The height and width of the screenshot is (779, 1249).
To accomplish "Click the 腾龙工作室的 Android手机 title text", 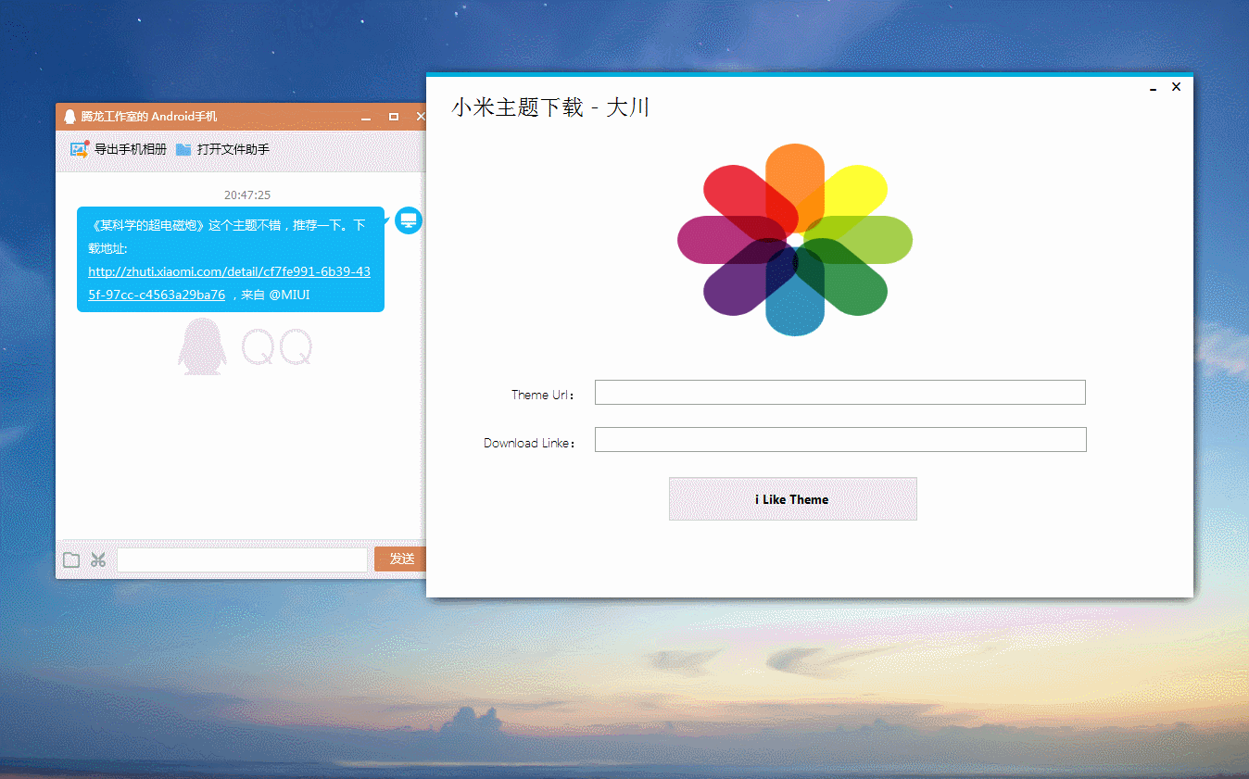I will [x=149, y=117].
